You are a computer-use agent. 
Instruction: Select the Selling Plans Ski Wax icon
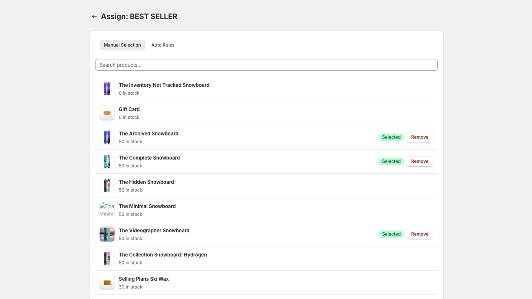pos(107,283)
